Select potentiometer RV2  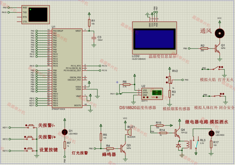point(169,80)
